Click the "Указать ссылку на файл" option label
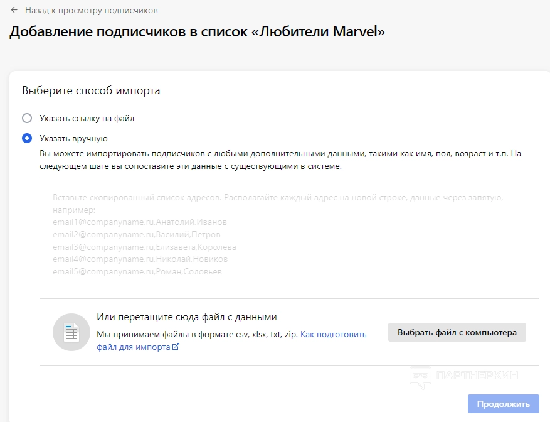This screenshot has height=422, width=550. coord(87,118)
